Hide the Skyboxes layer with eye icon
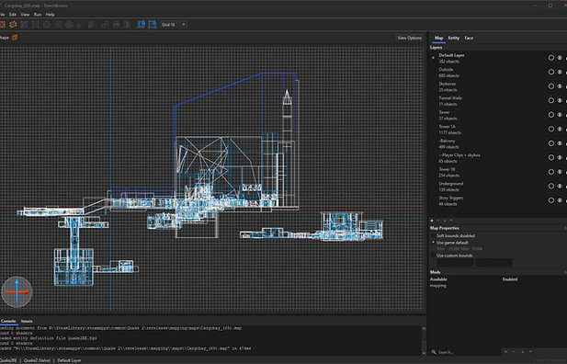Viewport: 567px width, 364px height. [x=560, y=86]
